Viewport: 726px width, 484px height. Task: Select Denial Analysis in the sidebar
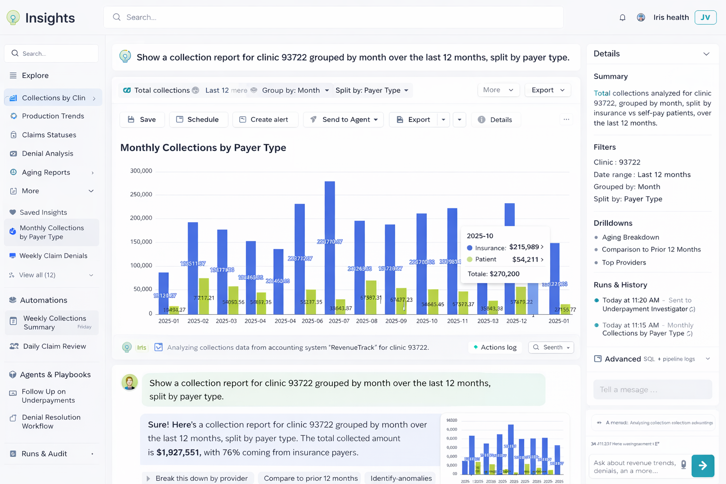[x=47, y=153]
